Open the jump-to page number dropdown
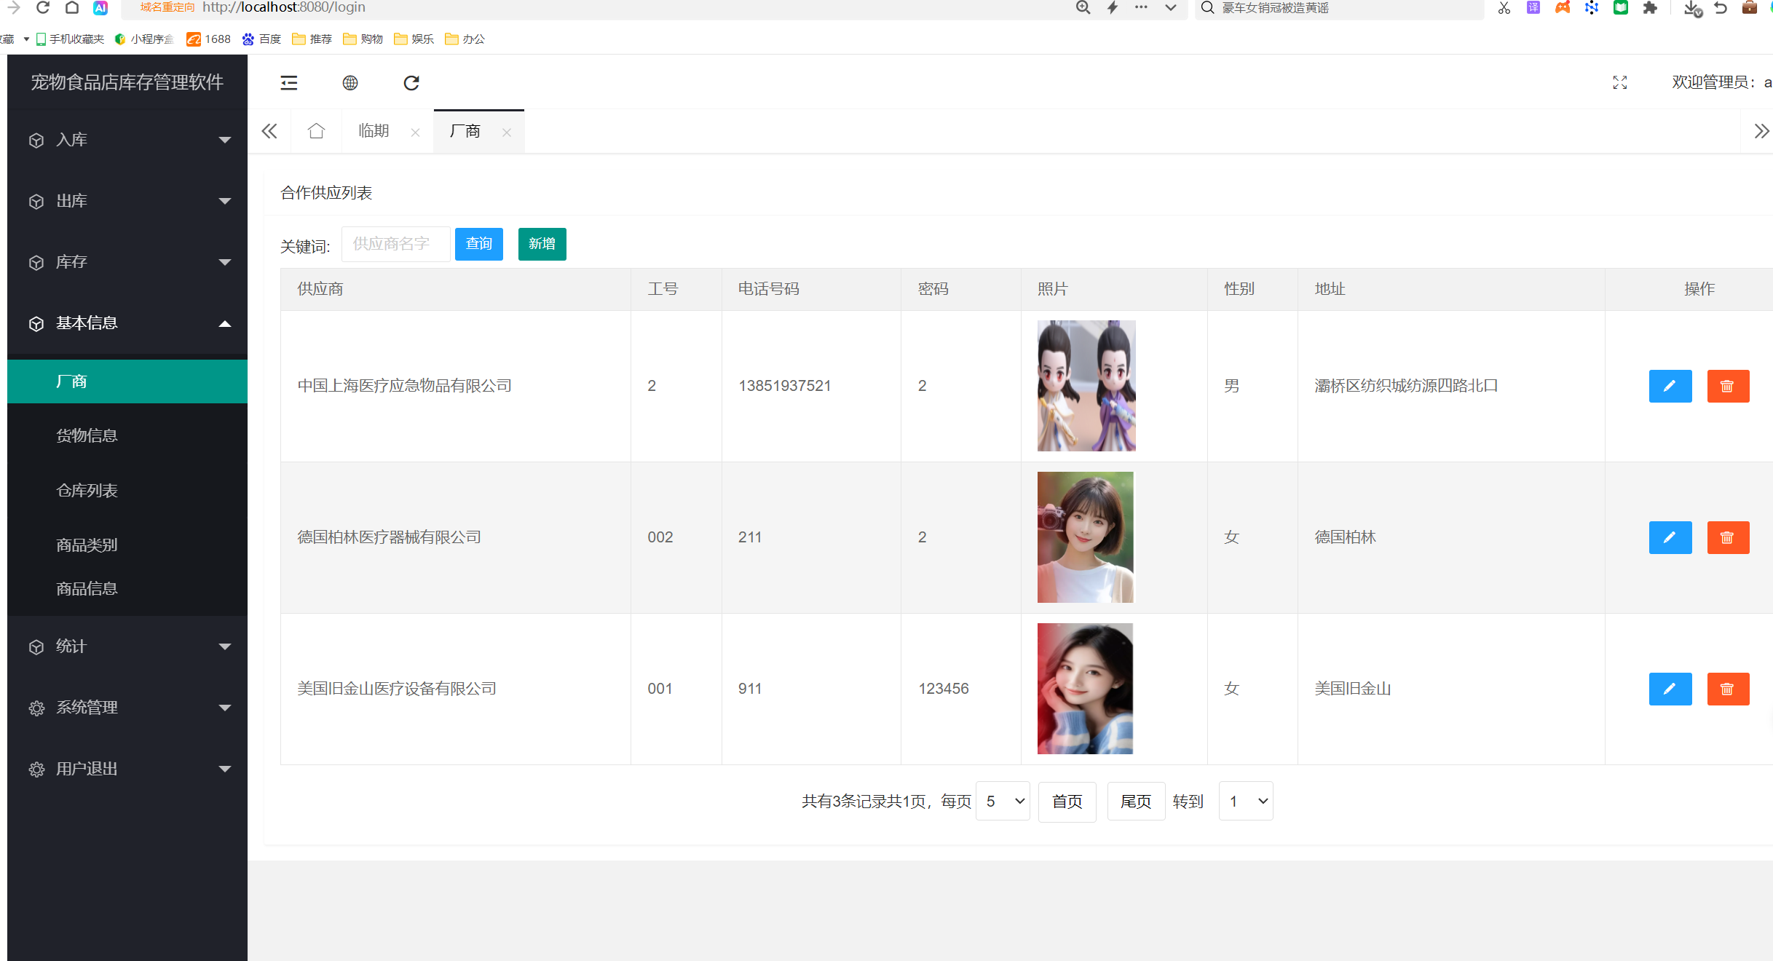This screenshot has height=961, width=1773. point(1246,801)
